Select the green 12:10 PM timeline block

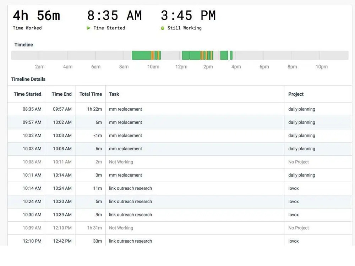coord(186,55)
